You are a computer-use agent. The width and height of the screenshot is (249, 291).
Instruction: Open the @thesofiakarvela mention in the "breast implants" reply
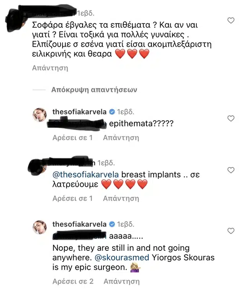pyautogui.click(x=86, y=175)
